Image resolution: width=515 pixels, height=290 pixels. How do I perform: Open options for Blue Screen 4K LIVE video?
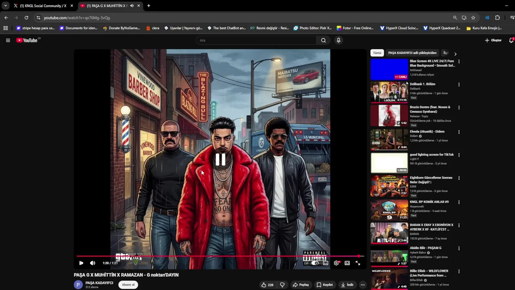[x=459, y=62]
